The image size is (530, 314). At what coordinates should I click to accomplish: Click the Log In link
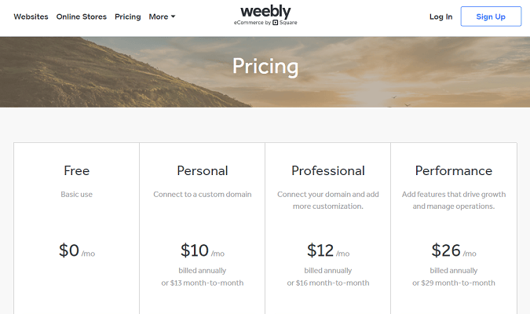(x=440, y=16)
